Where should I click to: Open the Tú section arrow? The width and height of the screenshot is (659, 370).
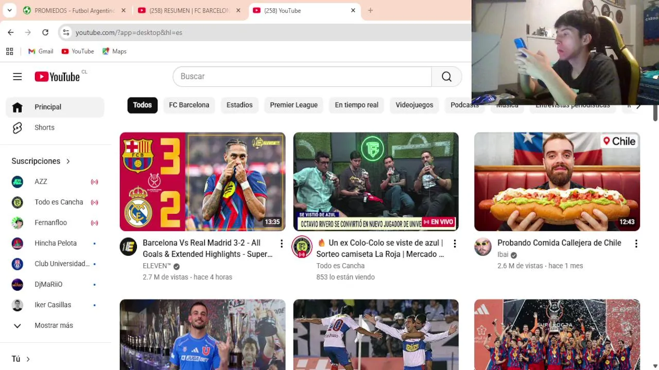point(28,359)
